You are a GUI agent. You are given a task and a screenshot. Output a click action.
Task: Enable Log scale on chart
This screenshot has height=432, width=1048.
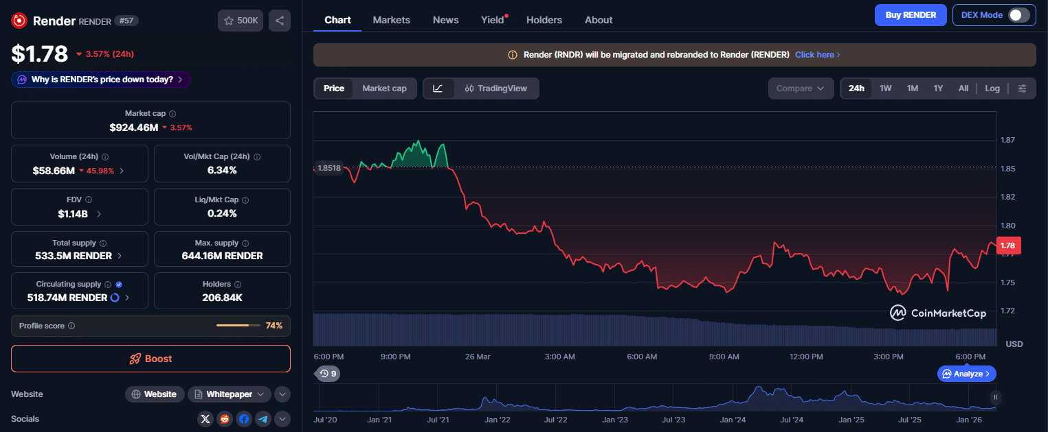click(992, 88)
